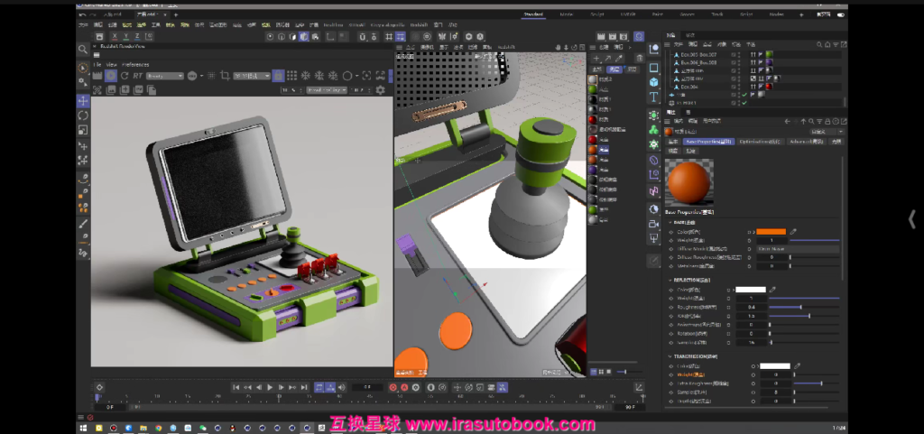Select the Move tool in left toolbar
924x434 pixels.
coord(83,101)
